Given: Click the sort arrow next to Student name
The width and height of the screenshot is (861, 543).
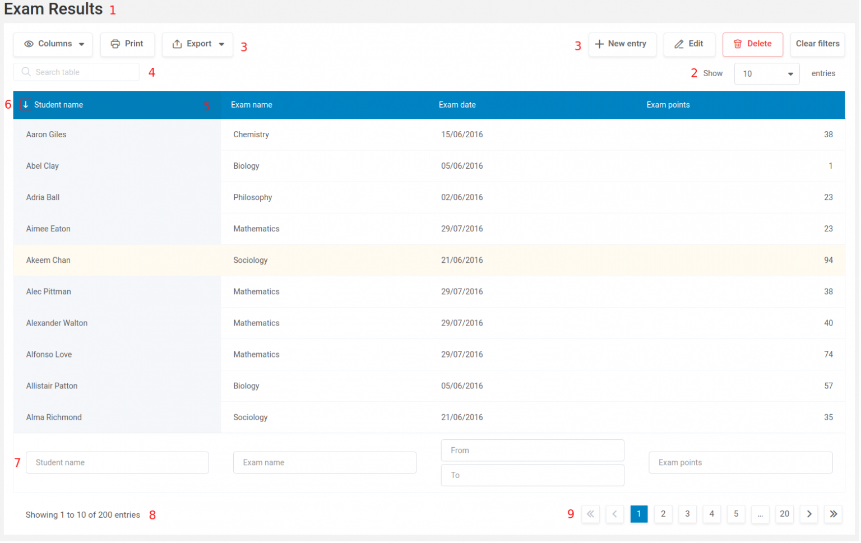Looking at the screenshot, I should (x=25, y=105).
